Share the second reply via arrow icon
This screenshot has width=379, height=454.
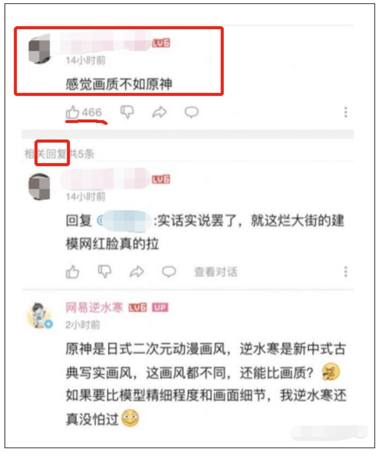[137, 272]
